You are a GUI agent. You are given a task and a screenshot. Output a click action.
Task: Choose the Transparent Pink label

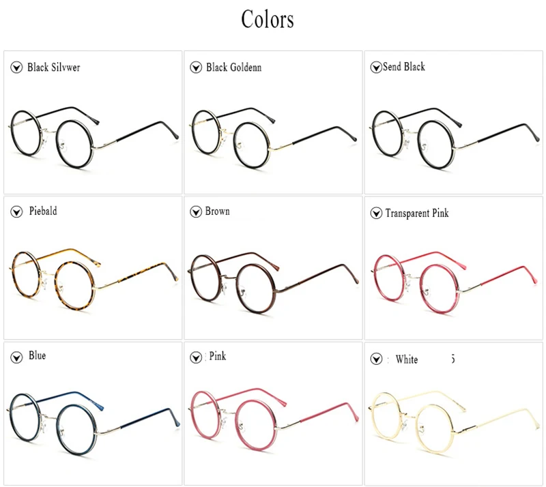click(417, 213)
